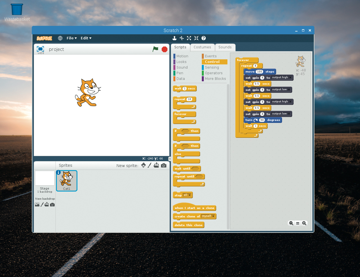The height and width of the screenshot is (277, 360).
Task: Open the Edit menu
Action: pyautogui.click(x=86, y=38)
